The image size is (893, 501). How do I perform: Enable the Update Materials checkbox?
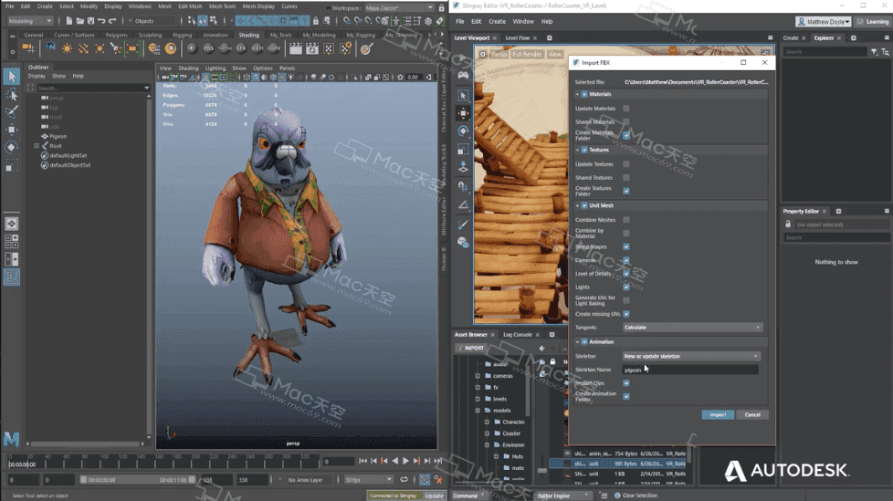625,109
